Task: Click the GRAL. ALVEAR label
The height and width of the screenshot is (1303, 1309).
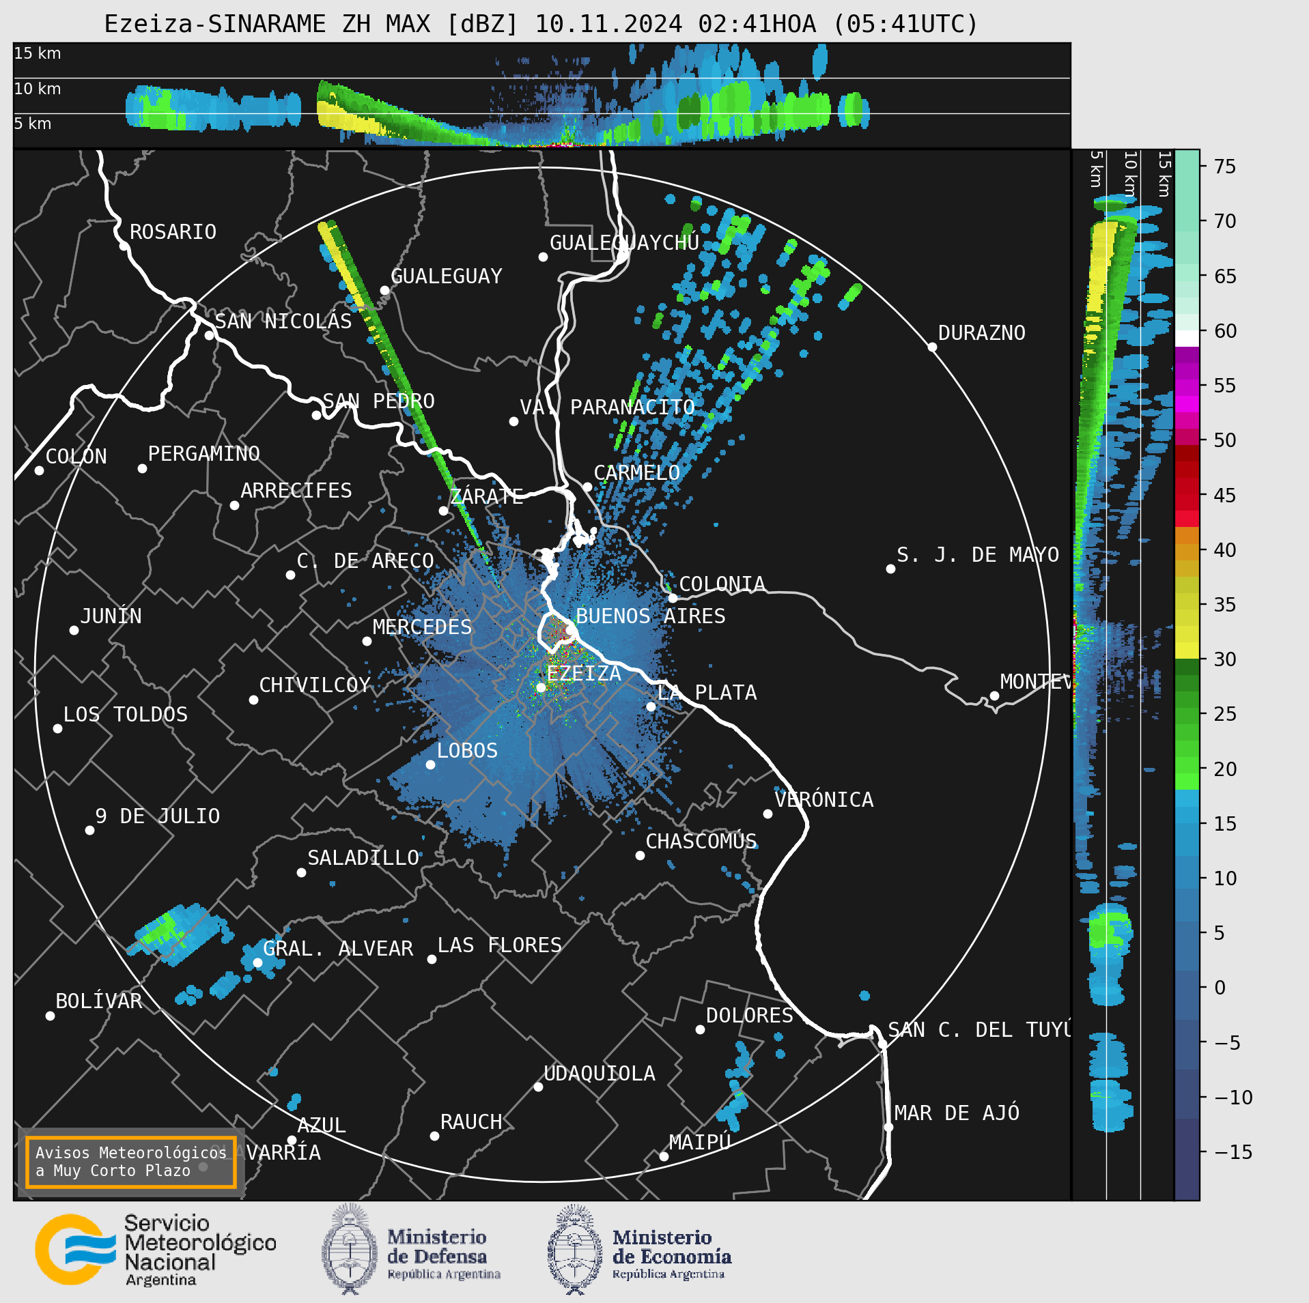Action: tap(338, 949)
